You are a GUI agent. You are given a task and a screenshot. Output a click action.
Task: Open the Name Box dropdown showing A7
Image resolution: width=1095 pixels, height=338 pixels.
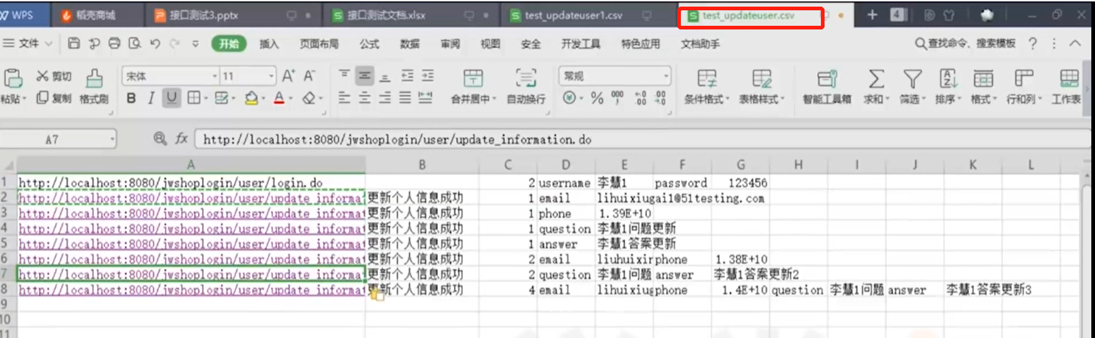click(x=112, y=138)
